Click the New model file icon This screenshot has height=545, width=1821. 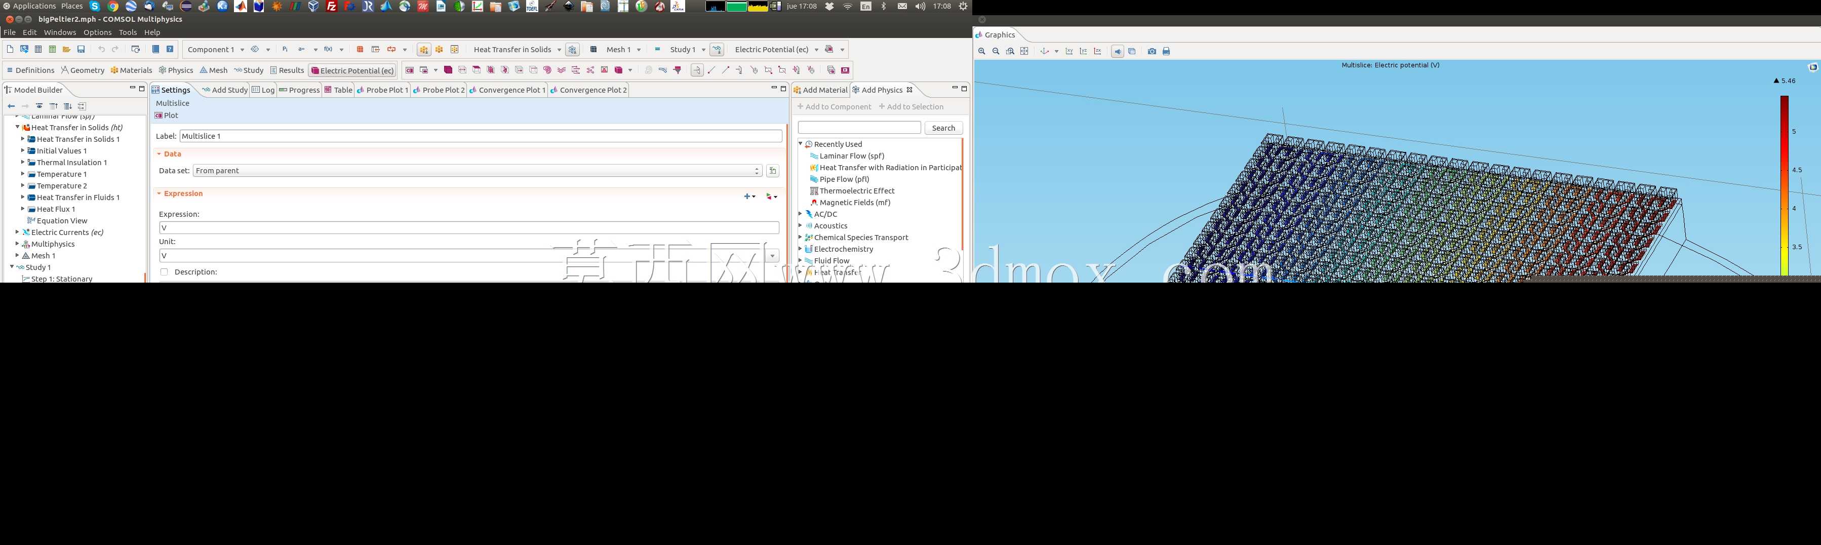(x=10, y=50)
